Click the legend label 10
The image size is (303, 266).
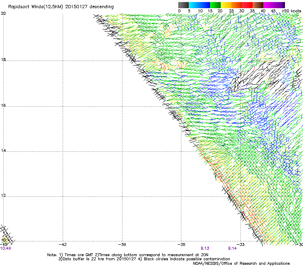[x=200, y=11]
